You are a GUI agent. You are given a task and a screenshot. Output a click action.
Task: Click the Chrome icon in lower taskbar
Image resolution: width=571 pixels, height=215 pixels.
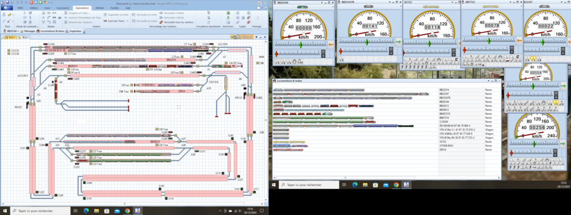click(x=127, y=211)
